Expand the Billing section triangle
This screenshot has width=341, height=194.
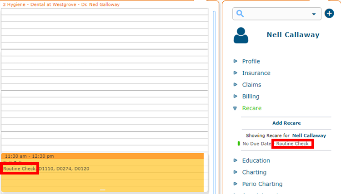click(x=236, y=96)
